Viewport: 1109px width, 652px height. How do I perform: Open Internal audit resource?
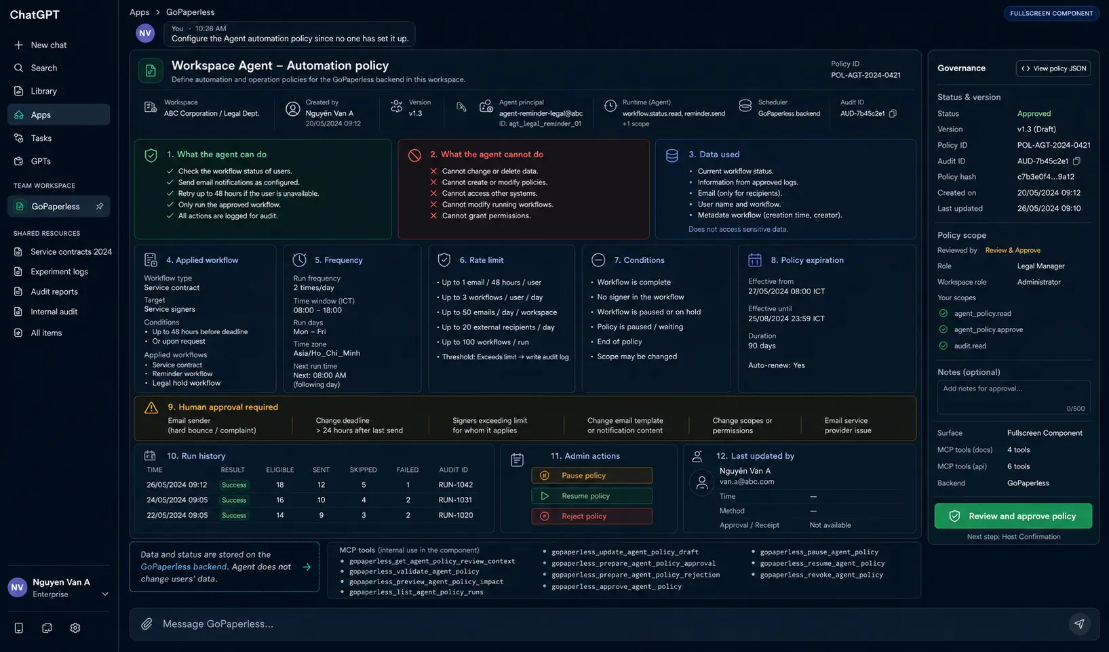coord(45,312)
